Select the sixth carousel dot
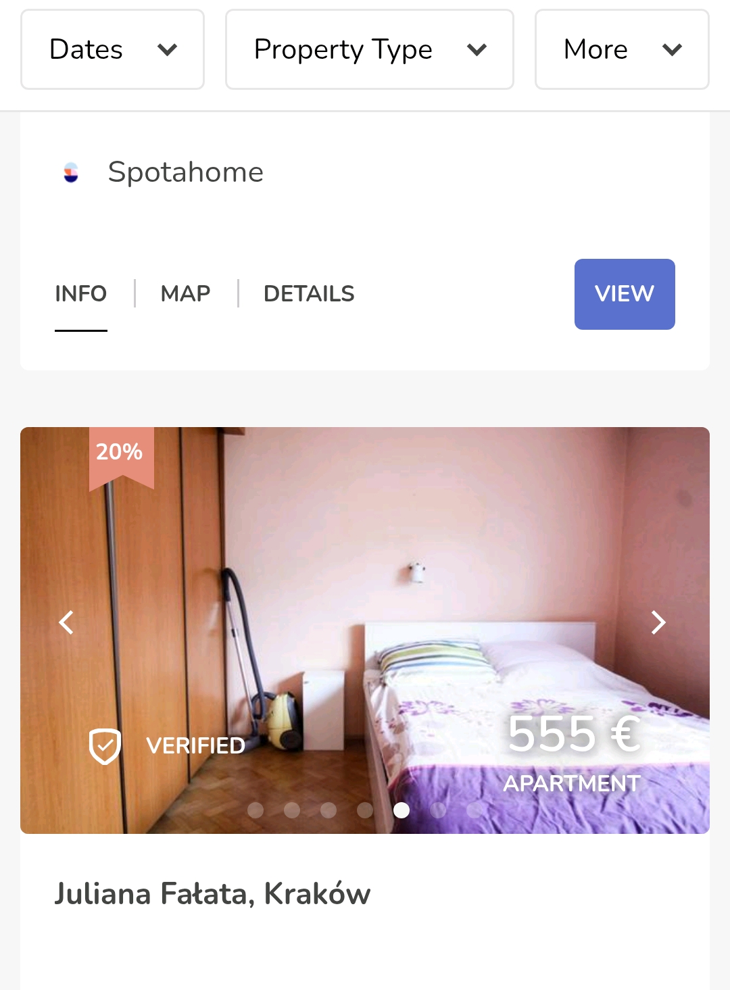730x990 pixels. click(x=438, y=810)
